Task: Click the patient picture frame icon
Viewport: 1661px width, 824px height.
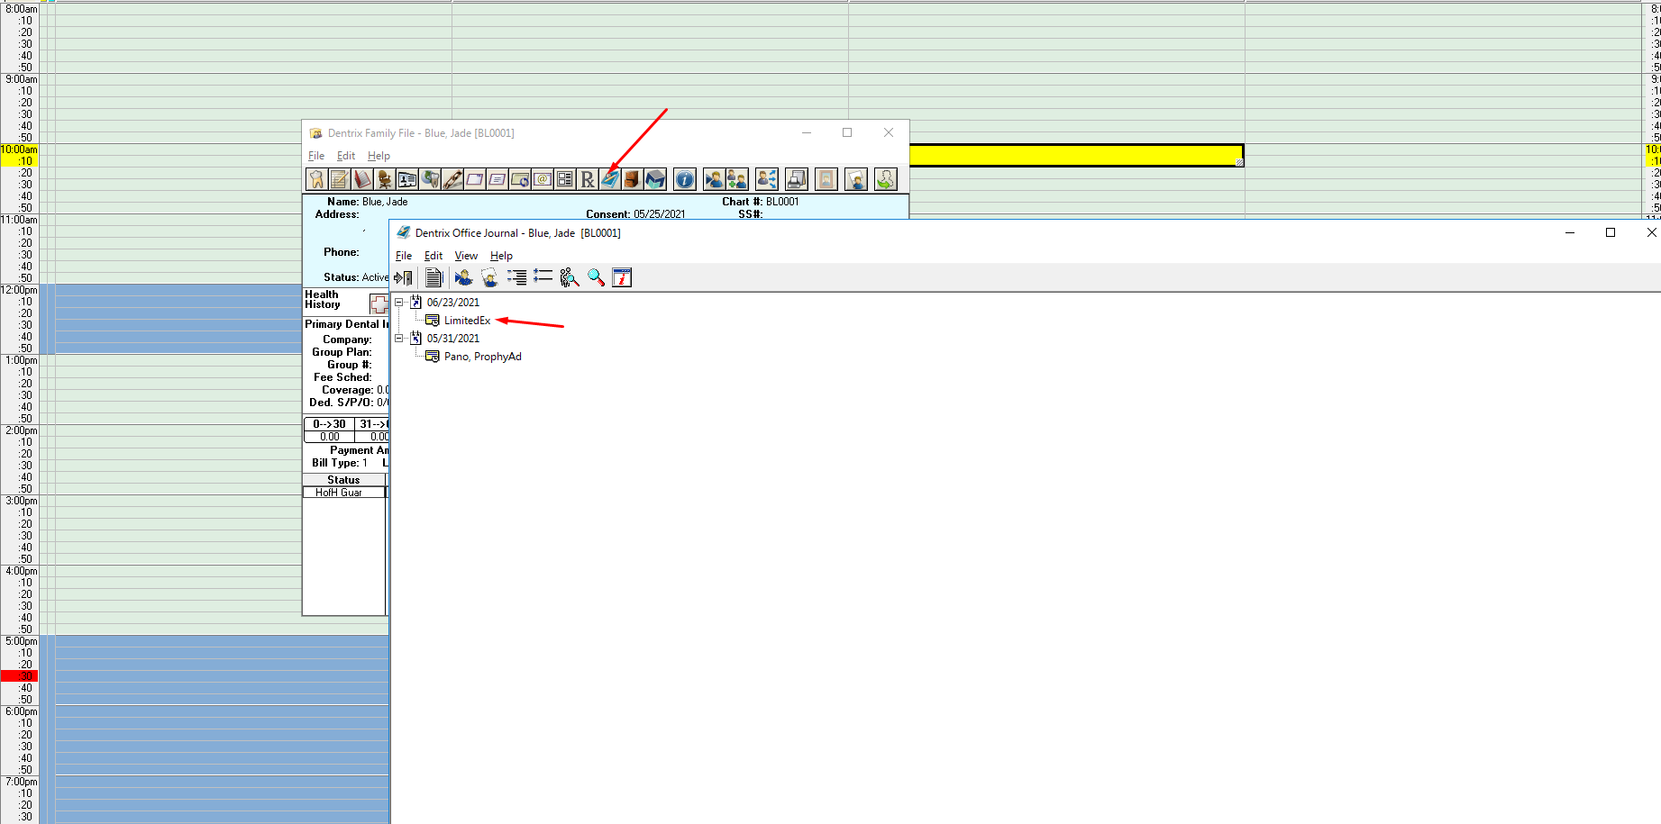Action: [x=826, y=179]
